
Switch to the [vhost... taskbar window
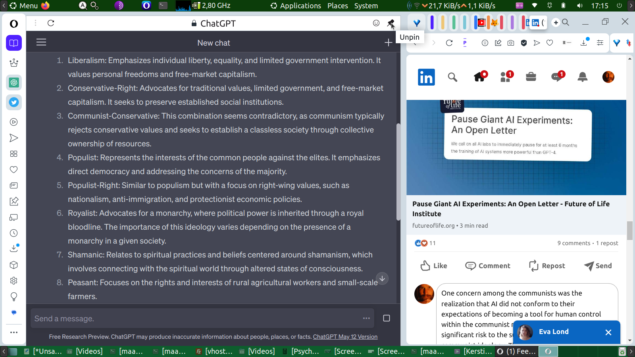(214, 351)
